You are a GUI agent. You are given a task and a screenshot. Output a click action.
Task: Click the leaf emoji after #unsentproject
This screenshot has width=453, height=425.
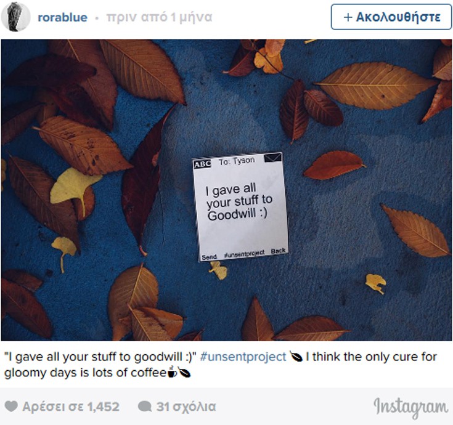(296, 357)
